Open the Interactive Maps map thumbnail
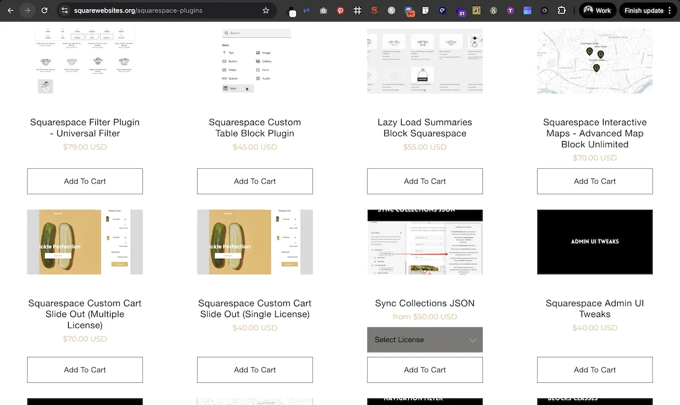Viewport: 680px width, 405px height. tap(595, 61)
